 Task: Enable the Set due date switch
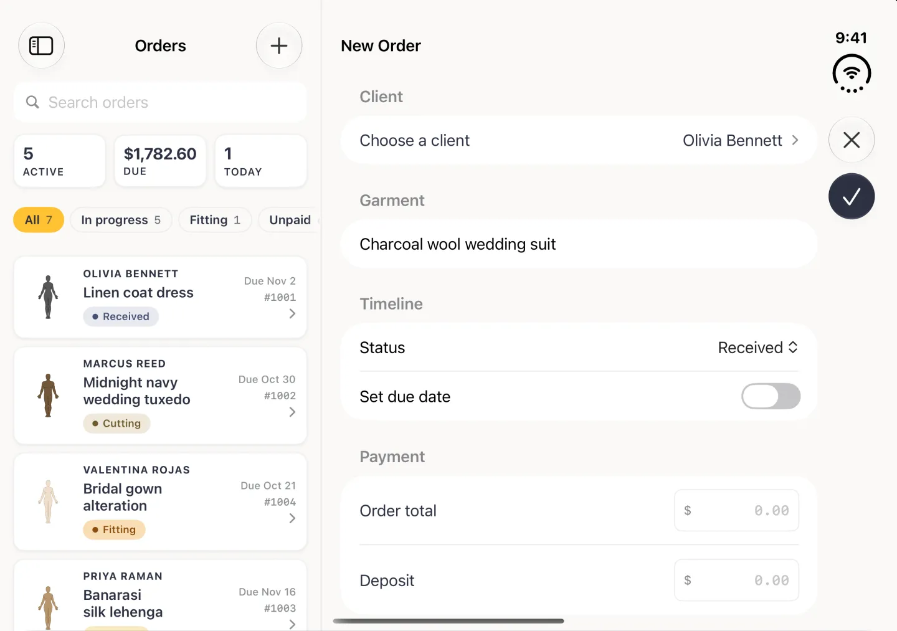click(771, 396)
